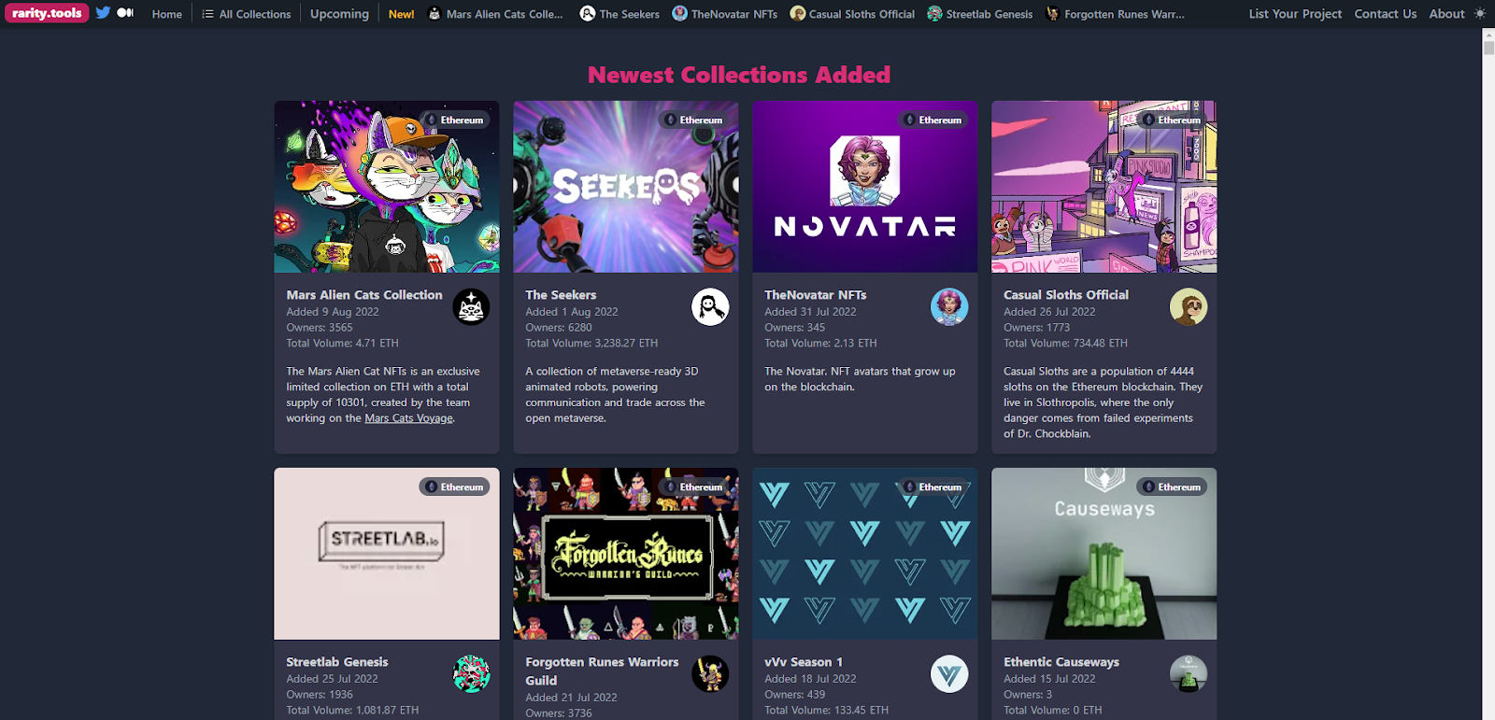Click Ethereum badge on Causeways card

[x=1172, y=487]
